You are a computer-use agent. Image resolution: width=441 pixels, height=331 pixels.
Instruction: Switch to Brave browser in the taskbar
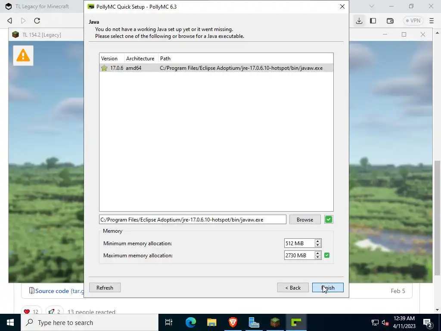[x=233, y=322]
